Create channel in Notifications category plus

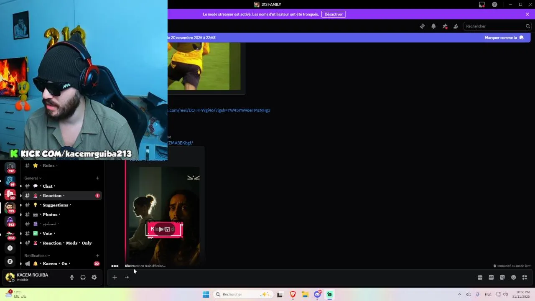click(x=97, y=255)
